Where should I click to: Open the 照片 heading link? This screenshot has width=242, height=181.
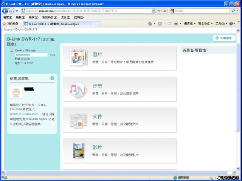[97, 55]
